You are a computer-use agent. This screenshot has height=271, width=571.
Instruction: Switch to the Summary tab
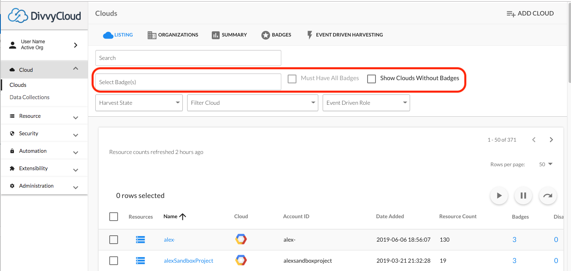point(229,35)
